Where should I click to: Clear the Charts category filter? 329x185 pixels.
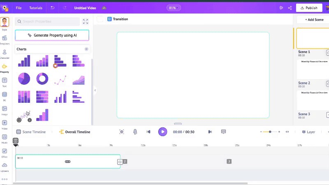(x=86, y=49)
